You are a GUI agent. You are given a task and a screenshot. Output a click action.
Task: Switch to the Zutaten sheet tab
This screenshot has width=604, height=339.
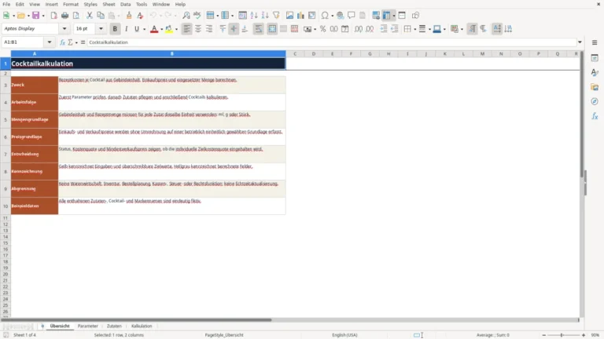(x=114, y=326)
